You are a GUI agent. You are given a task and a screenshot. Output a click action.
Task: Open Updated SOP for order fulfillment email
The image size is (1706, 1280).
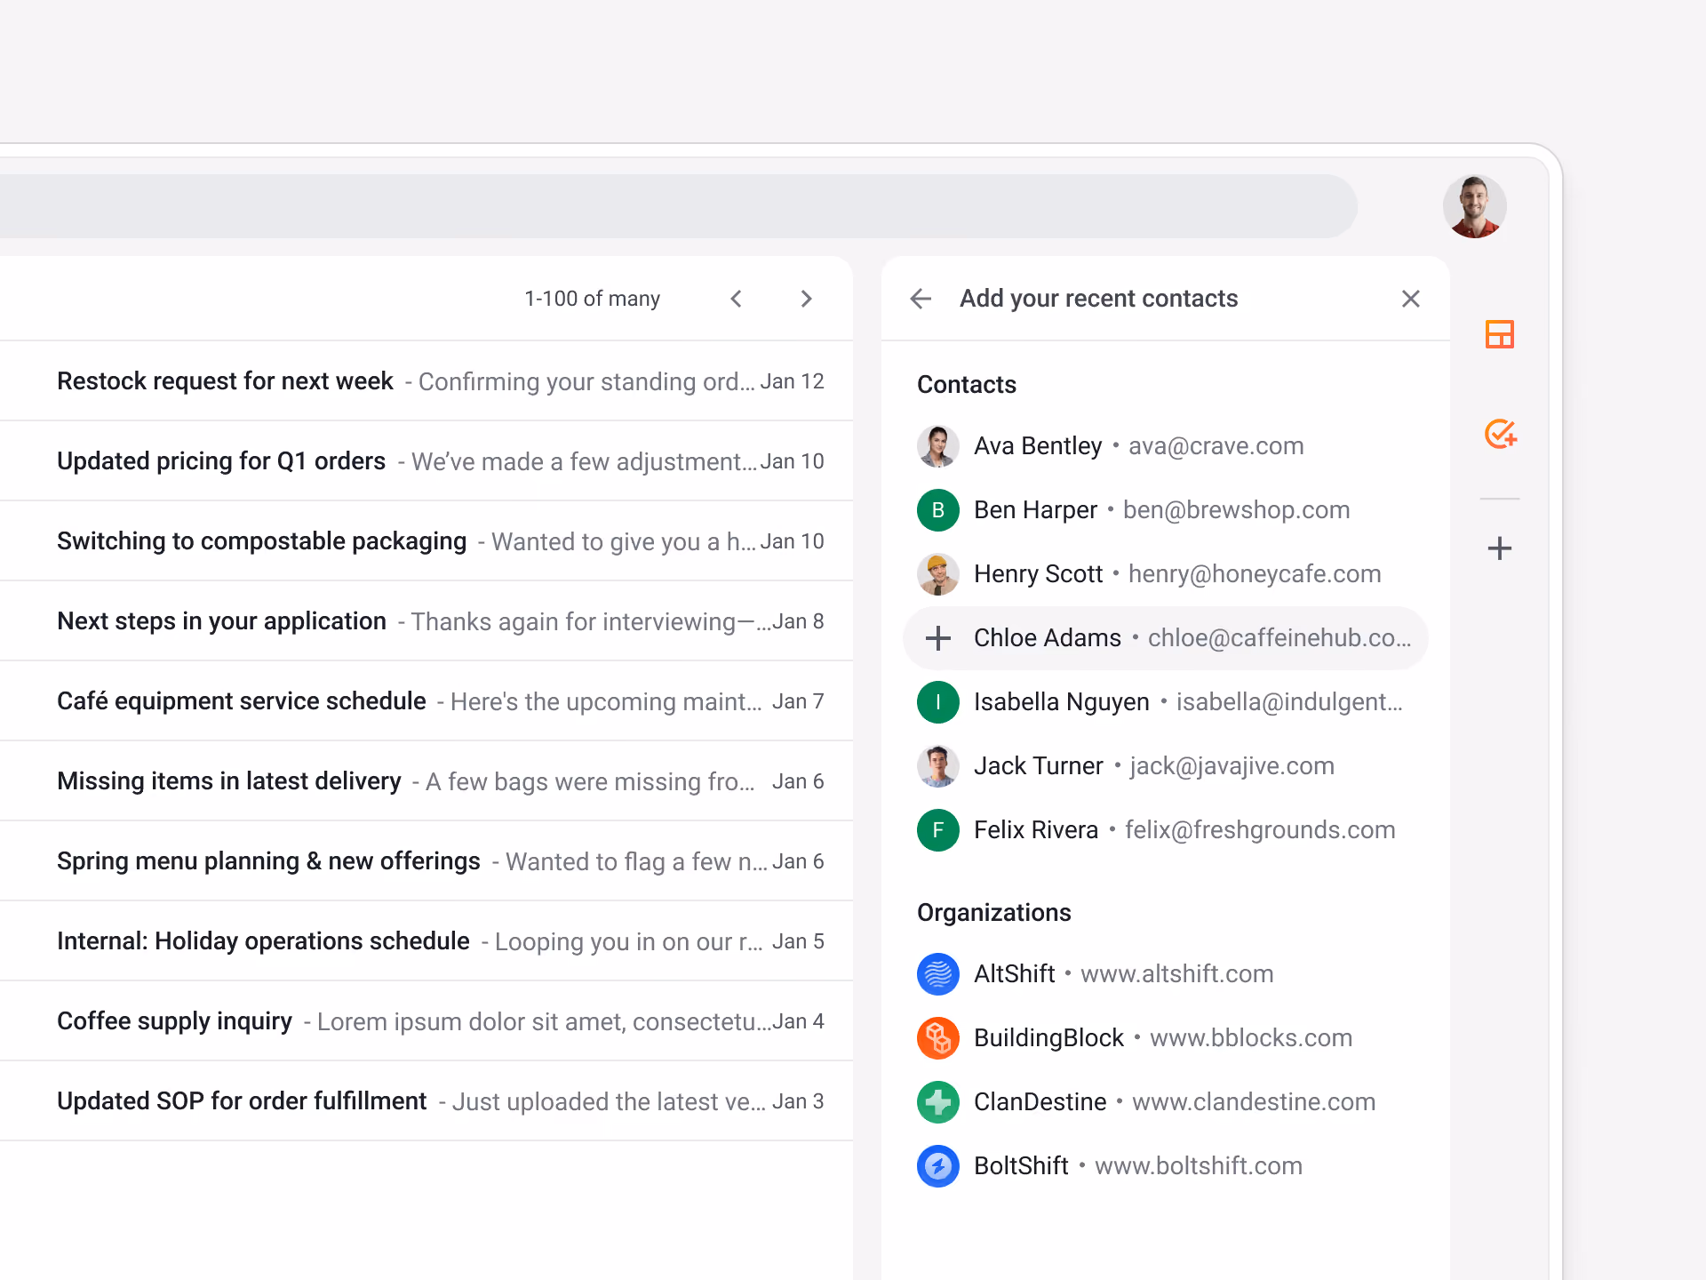pyautogui.click(x=426, y=1101)
